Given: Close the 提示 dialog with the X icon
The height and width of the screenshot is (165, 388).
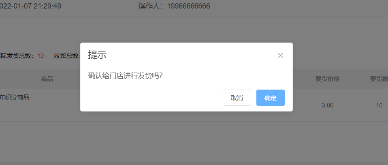Looking at the screenshot, I should click(280, 56).
